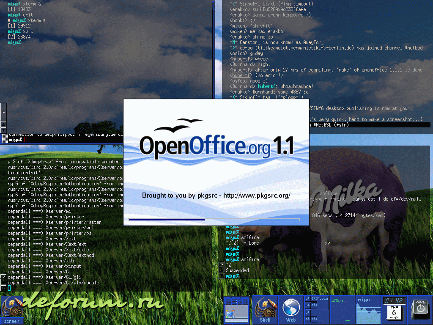Open the miyu system load monitor
Viewport: 433px width, 325px height.
click(368, 310)
